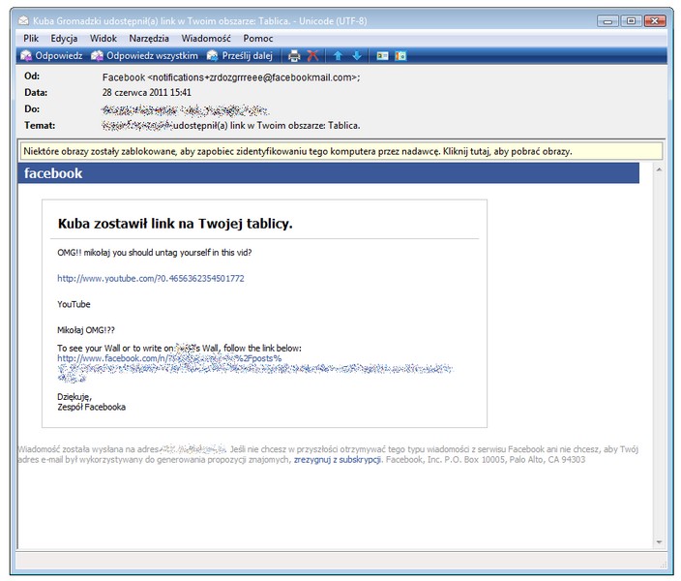This screenshot has width=681, height=581.
Task: Click the contact card icon in the toolbar
Action: (x=382, y=56)
